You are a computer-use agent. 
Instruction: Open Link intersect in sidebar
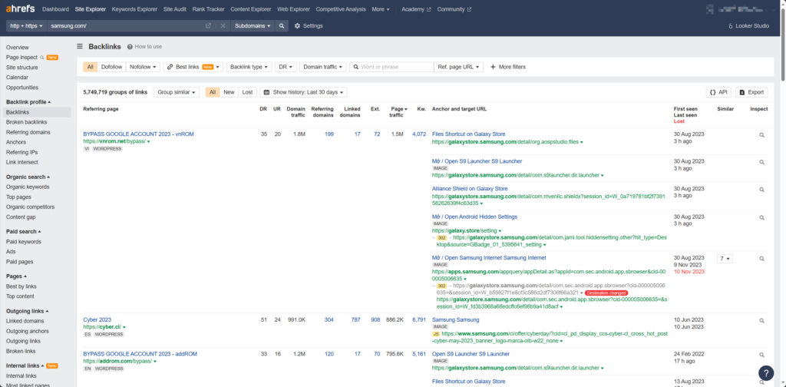(x=22, y=163)
